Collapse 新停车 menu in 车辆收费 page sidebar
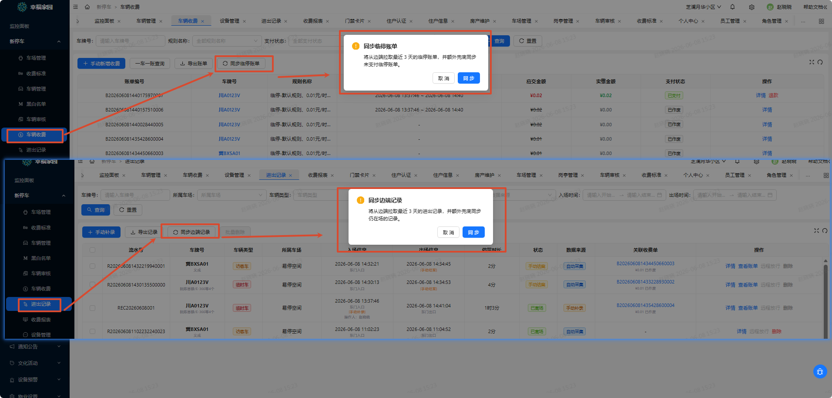 click(x=35, y=41)
